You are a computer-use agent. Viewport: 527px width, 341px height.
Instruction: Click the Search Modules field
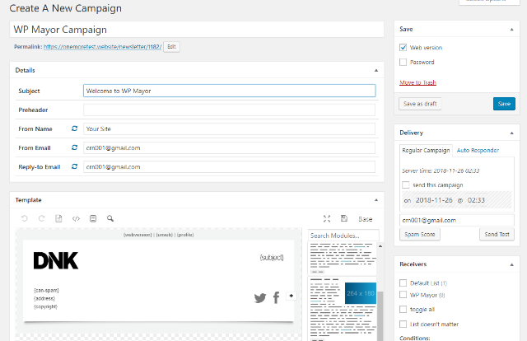343,236
